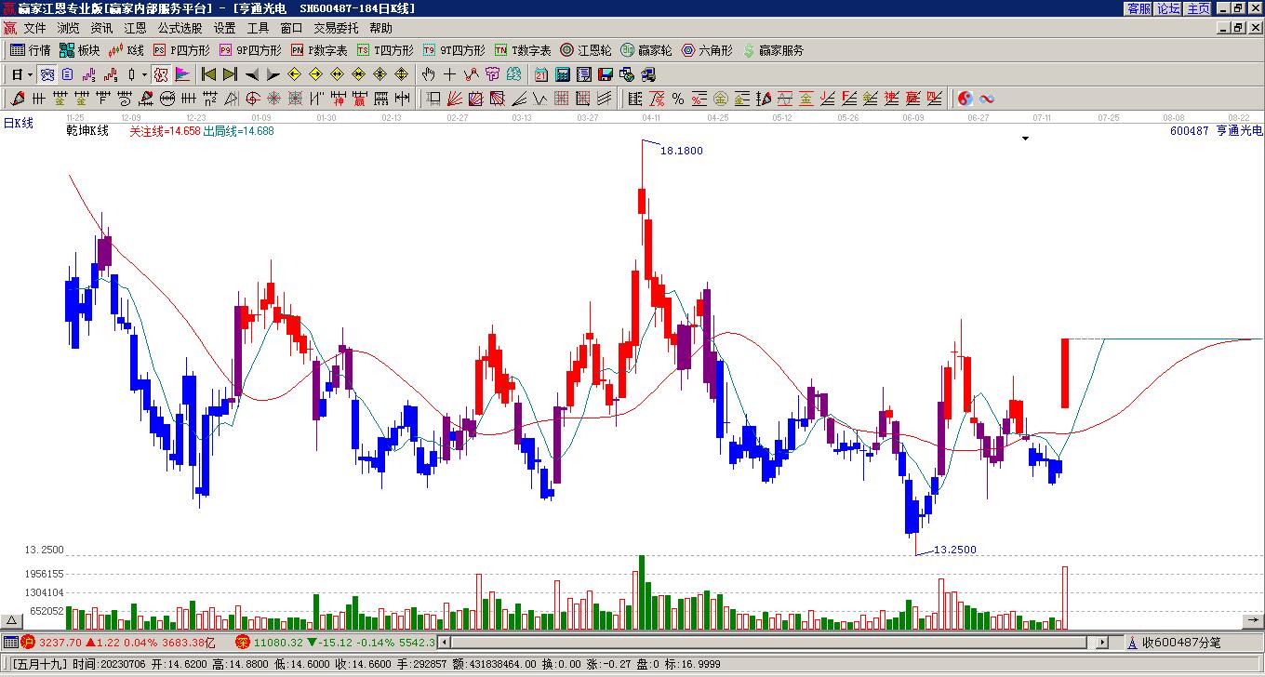Open the 板块 sector view
Screen dimensions: 1265x677
pyautogui.click(x=80, y=50)
